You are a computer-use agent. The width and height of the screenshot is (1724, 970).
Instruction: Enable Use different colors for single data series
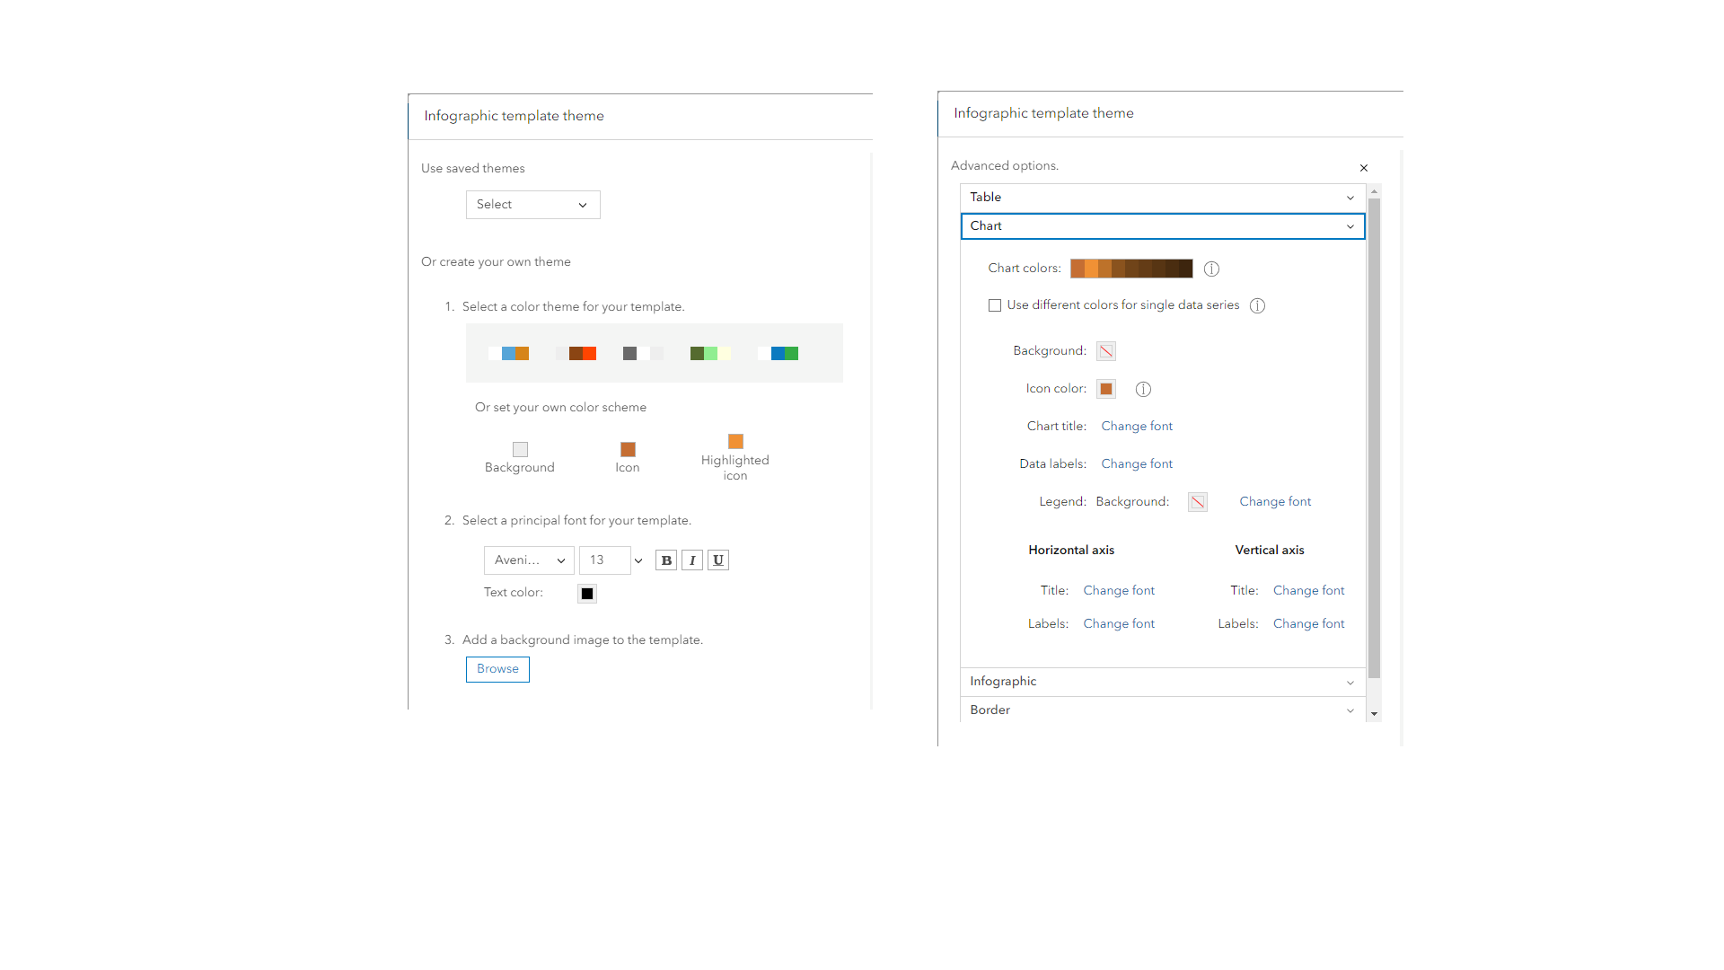point(994,305)
